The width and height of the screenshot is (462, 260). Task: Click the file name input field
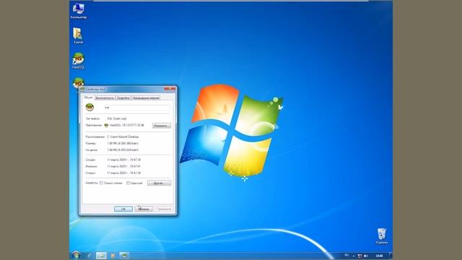[x=136, y=108]
